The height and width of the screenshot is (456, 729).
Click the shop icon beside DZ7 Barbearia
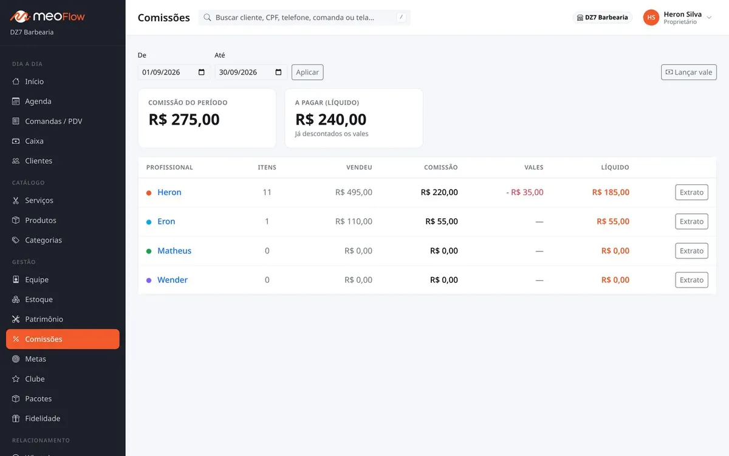pyautogui.click(x=580, y=18)
